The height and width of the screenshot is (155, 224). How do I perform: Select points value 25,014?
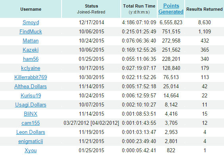[171, 87]
